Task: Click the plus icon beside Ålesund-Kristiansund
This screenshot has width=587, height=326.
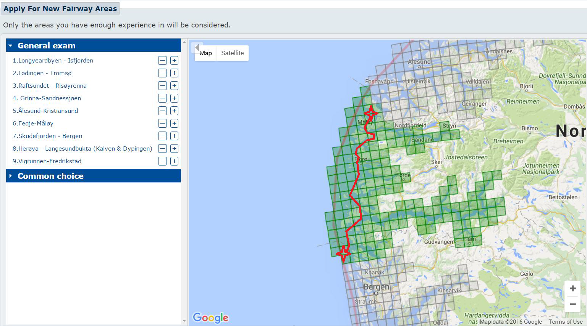Action: (174, 111)
